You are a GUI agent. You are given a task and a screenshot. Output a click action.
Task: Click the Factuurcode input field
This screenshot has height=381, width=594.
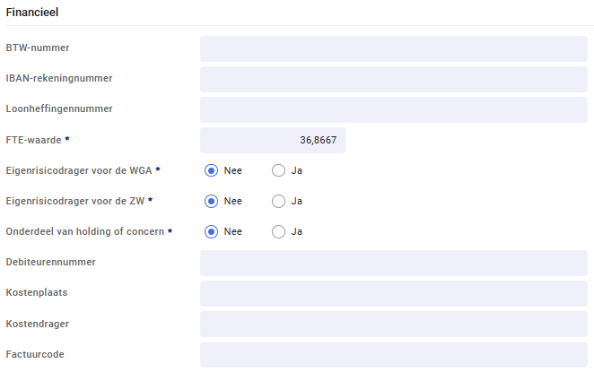[x=394, y=355]
